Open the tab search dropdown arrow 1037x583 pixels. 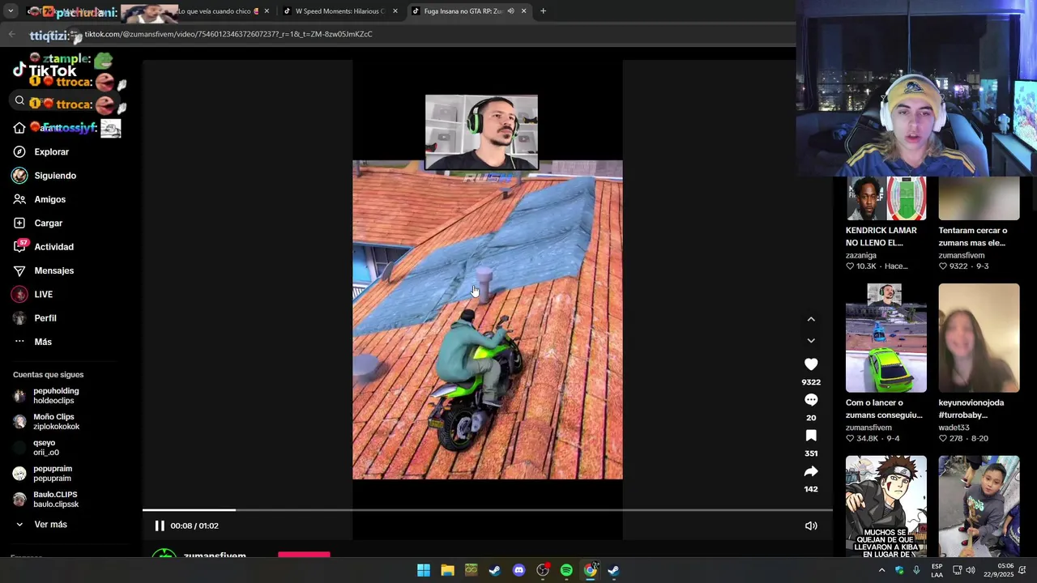(11, 11)
